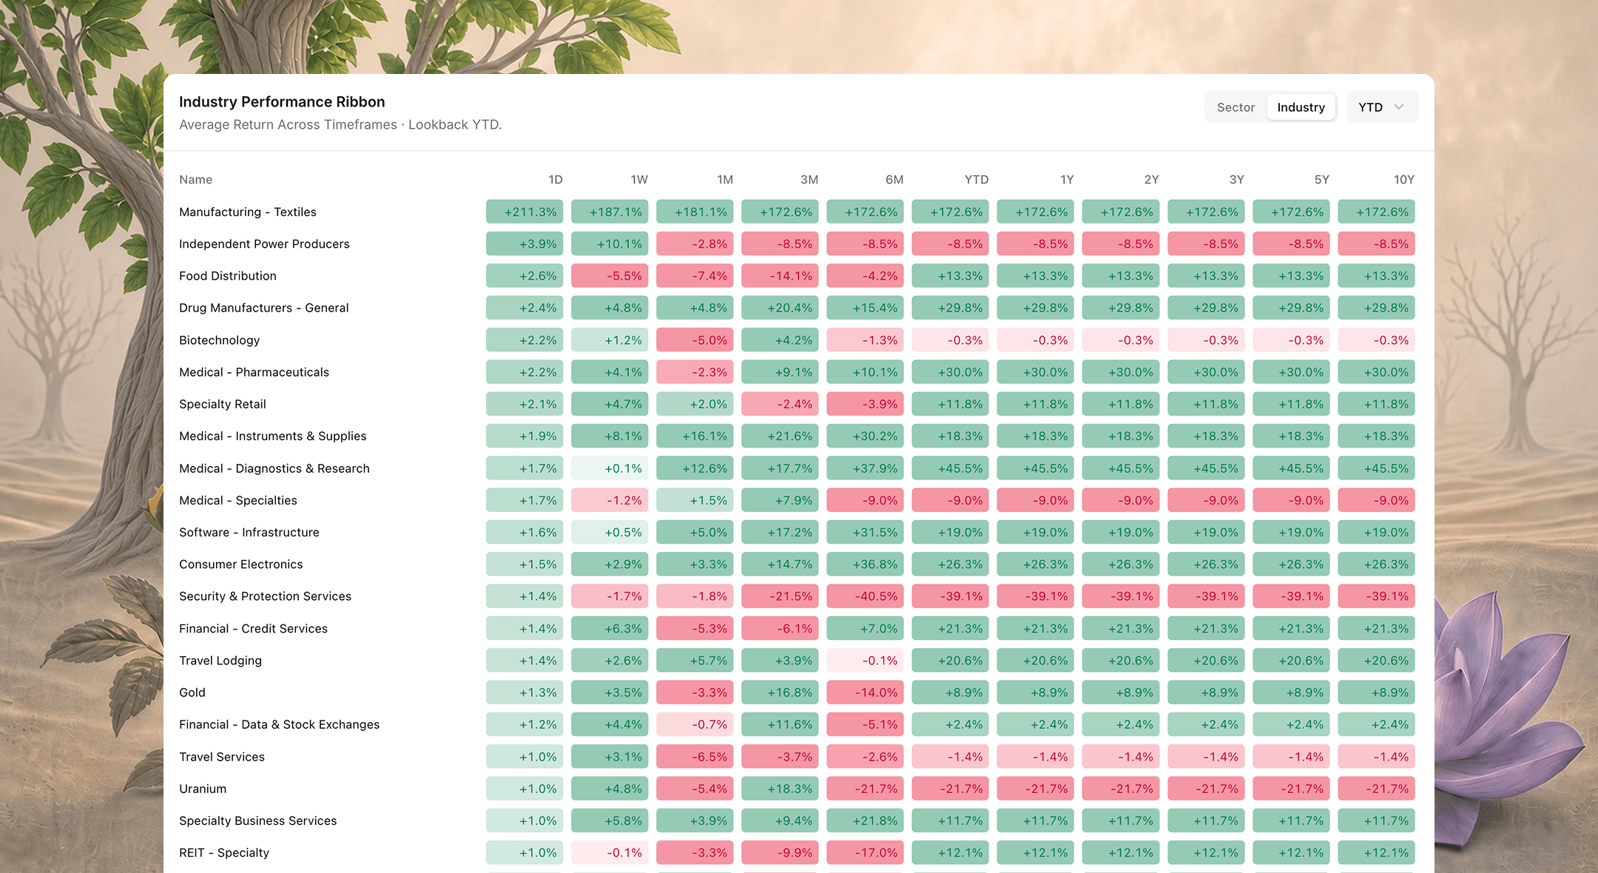Click the Food Distribution row name
The image size is (1598, 873).
click(228, 276)
